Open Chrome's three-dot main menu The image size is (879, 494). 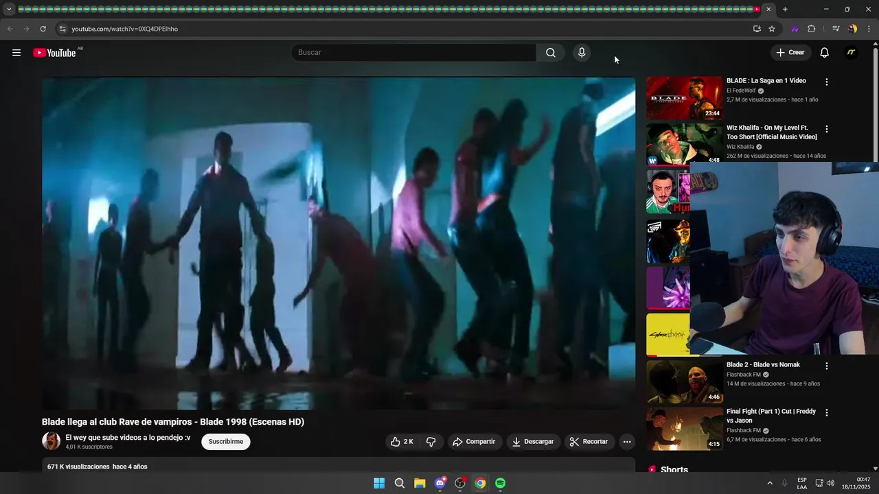coord(870,29)
